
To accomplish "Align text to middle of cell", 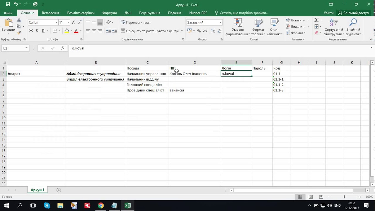I will point(94,22).
